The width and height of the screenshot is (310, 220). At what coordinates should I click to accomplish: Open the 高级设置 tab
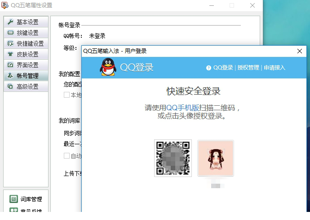pyautogui.click(x=26, y=86)
